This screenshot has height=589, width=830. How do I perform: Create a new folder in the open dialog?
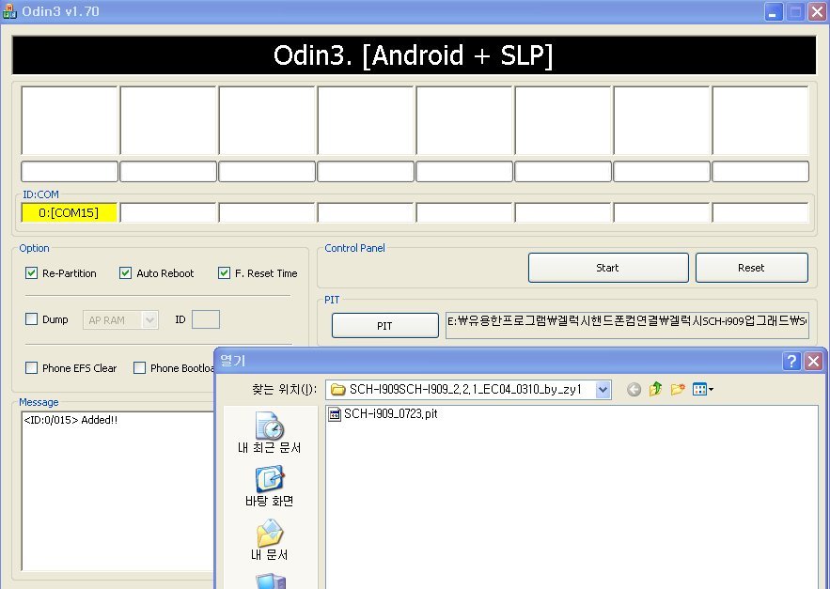coord(678,390)
